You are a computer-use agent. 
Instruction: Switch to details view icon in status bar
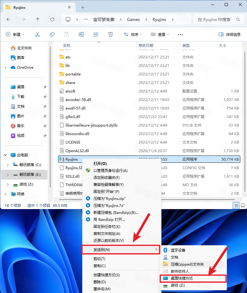[236, 206]
